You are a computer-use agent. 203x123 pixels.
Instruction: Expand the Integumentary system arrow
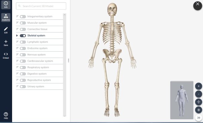17,16
